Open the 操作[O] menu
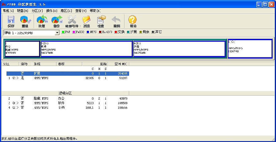The height and width of the screenshot is (142, 276). 52,11
